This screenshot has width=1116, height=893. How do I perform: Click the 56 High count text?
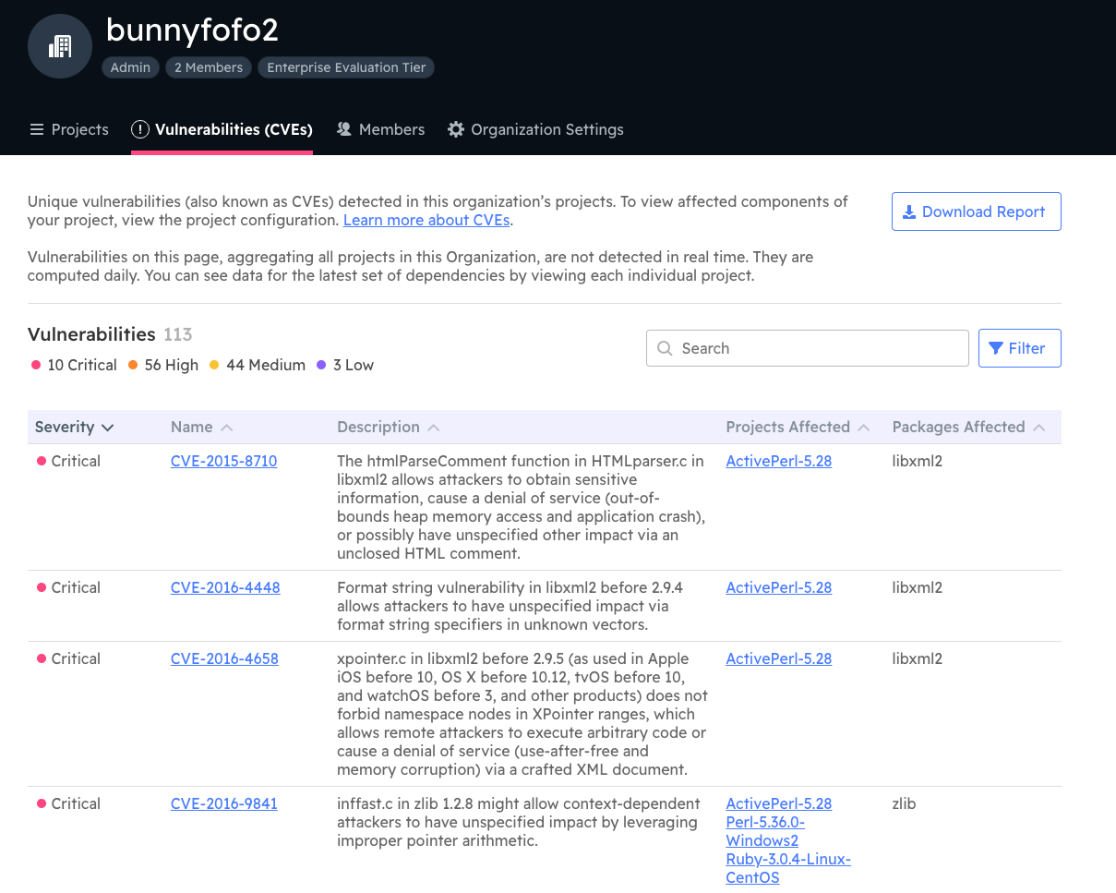coord(172,365)
